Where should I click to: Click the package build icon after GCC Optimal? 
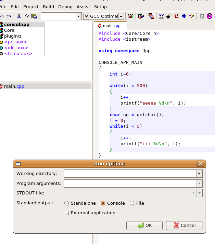[x=130, y=16]
